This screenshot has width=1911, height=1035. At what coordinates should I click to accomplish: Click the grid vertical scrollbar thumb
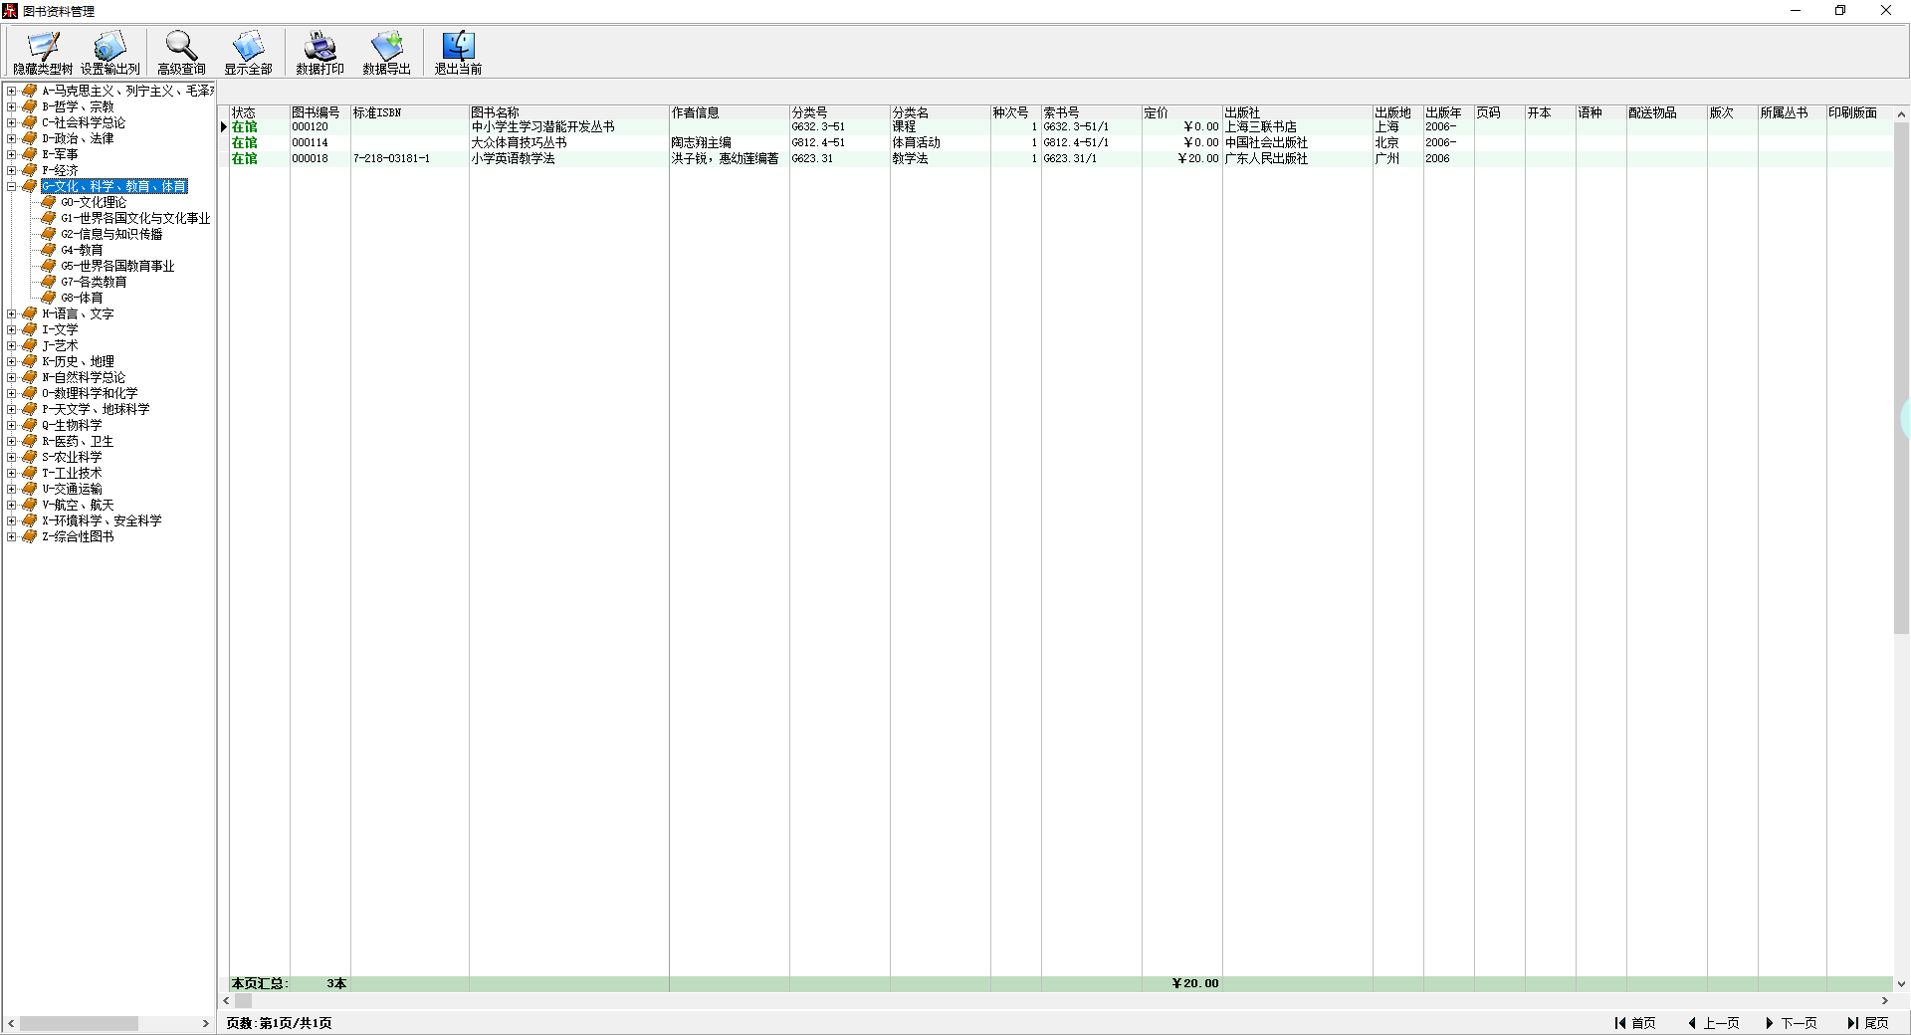click(x=1901, y=378)
